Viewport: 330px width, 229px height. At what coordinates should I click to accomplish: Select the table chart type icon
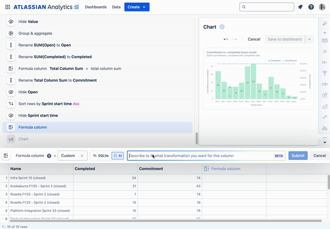pyautogui.click(x=324, y=41)
